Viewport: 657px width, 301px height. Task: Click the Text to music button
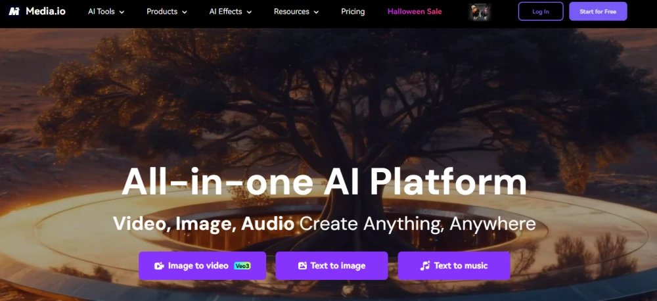[454, 266]
